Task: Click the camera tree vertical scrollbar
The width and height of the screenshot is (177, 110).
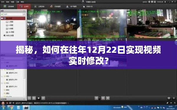Action: click(x=24, y=71)
